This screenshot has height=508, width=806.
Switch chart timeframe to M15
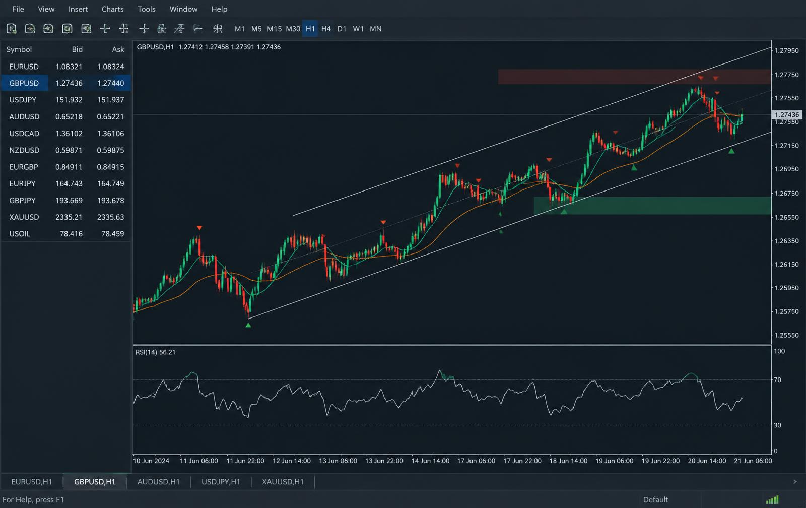tap(274, 29)
